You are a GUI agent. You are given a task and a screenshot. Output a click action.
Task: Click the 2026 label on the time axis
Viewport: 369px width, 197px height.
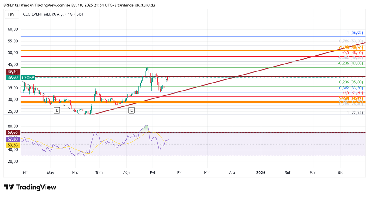pyautogui.click(x=260, y=173)
